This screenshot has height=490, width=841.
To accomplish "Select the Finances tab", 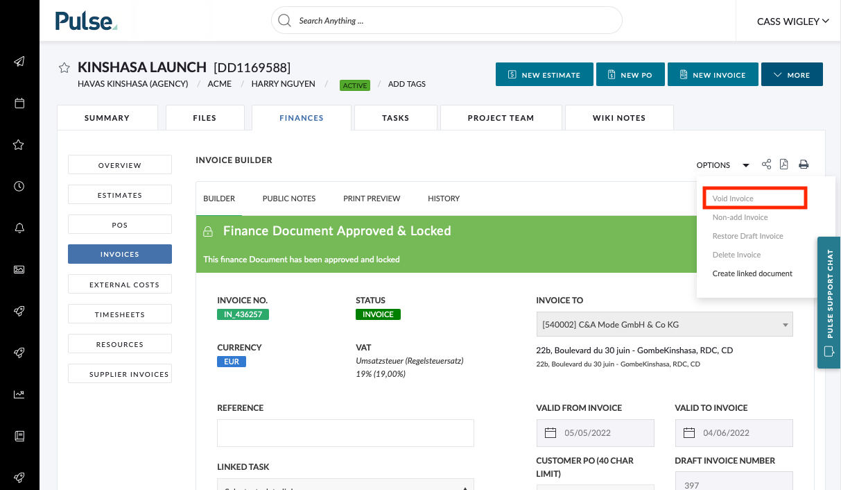I will [x=302, y=118].
